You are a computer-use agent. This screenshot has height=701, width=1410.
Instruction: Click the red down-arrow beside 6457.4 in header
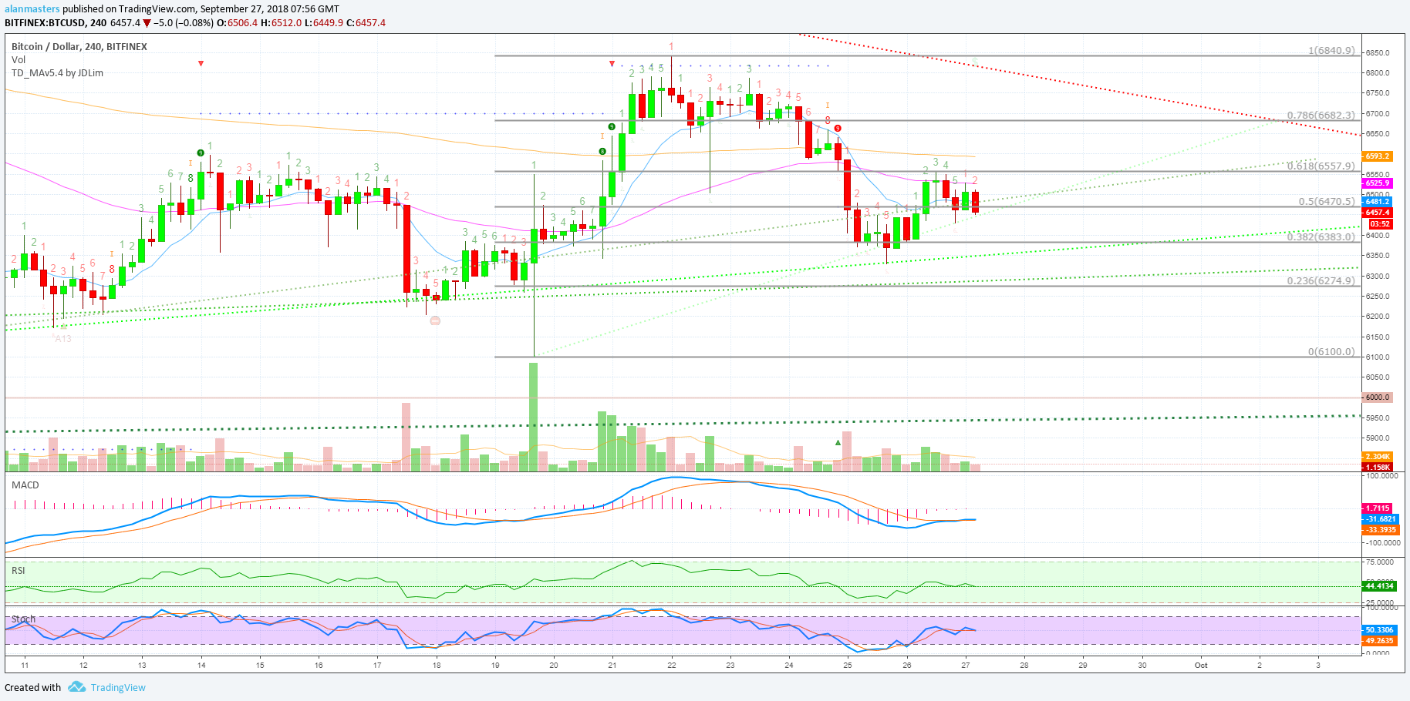147,23
